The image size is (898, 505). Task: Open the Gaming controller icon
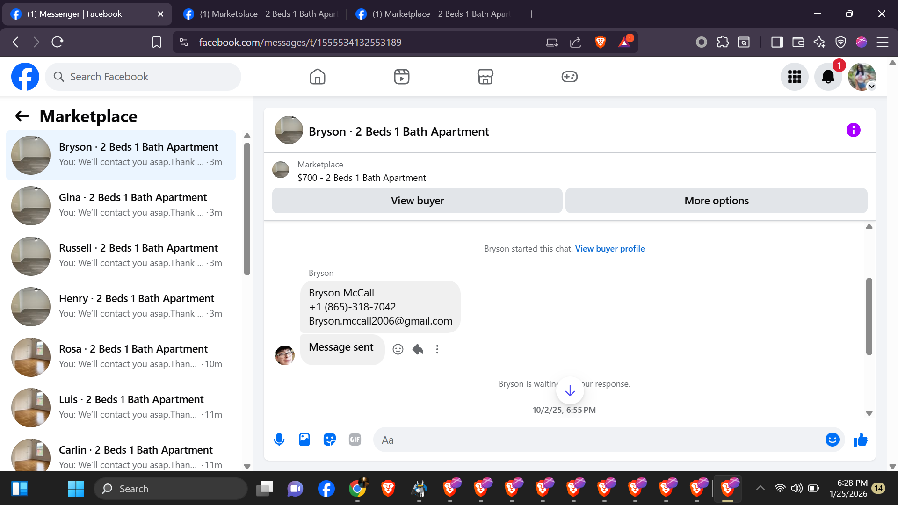click(x=570, y=77)
